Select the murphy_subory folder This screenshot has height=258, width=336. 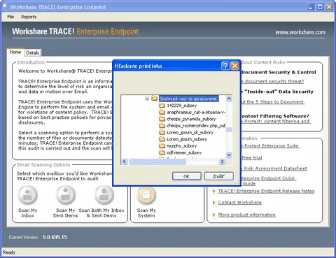[x=178, y=146]
